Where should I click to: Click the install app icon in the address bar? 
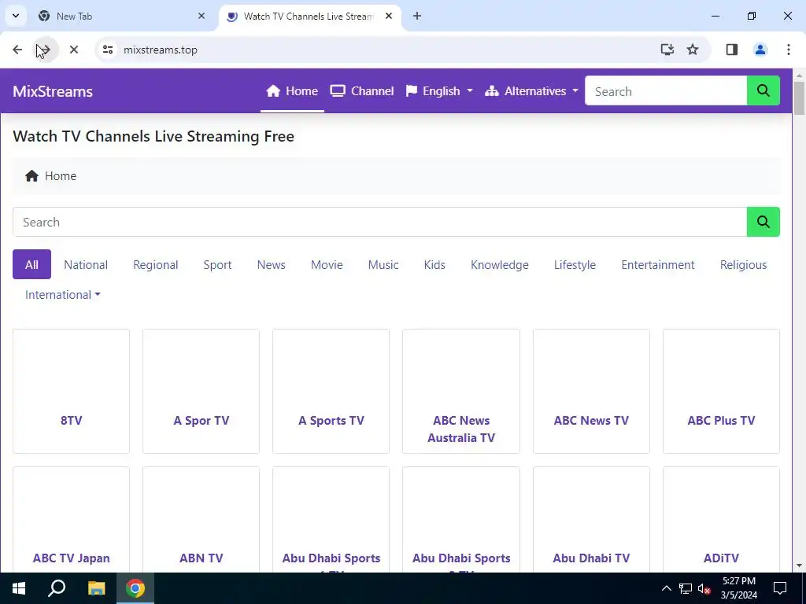(x=667, y=50)
